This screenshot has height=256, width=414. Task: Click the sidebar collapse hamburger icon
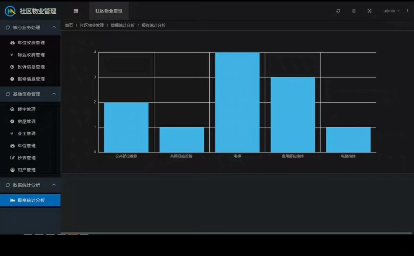coord(76,11)
